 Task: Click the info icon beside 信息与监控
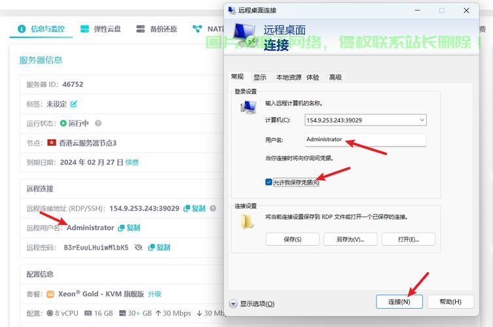[22, 29]
